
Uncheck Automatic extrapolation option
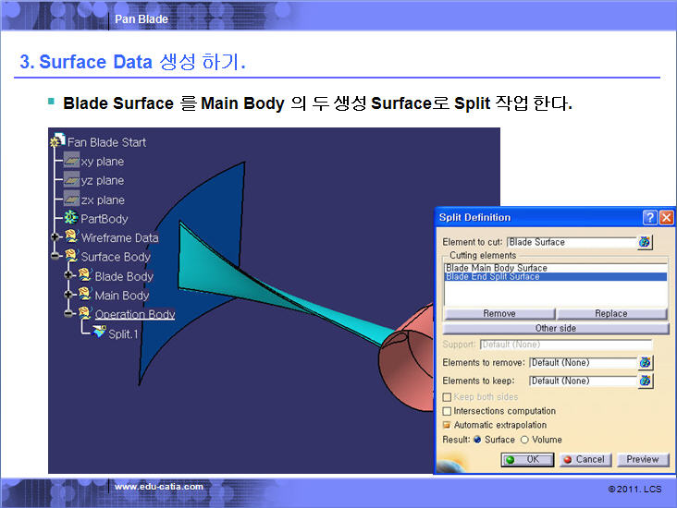[448, 425]
